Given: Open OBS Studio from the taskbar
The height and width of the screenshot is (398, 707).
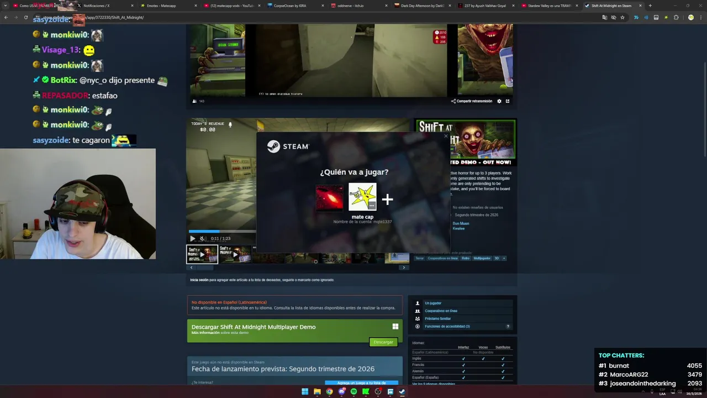Looking at the screenshot, I should pos(378,392).
